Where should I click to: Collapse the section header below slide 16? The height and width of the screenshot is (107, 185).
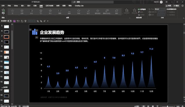click(2, 87)
